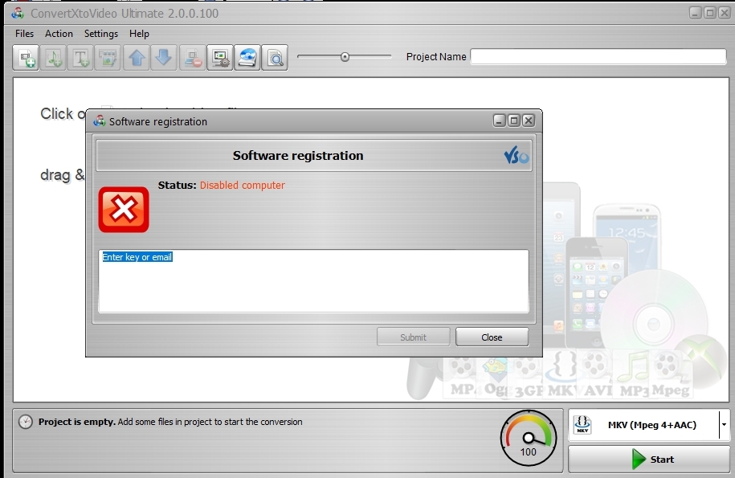Click the blue Move Up arrow icon
Viewport: 735px width, 478px height.
point(137,58)
